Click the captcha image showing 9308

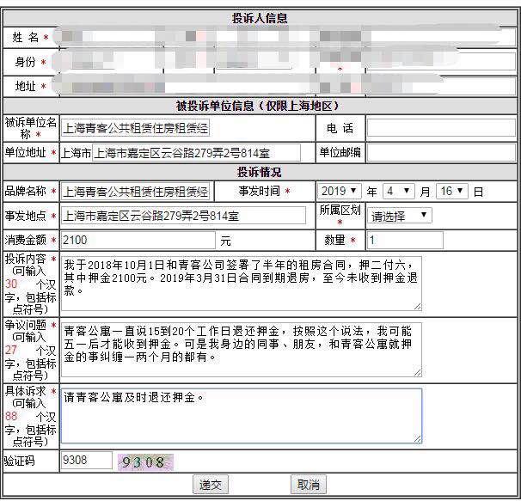pos(146,462)
